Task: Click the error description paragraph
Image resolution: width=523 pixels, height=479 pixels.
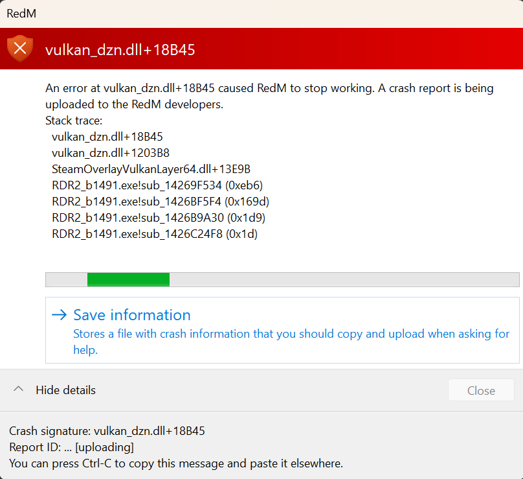Action: click(269, 96)
